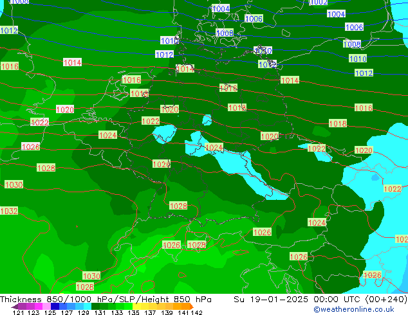Click the purple arrow tip of the color scale
The image size is (408, 315).
14,307
